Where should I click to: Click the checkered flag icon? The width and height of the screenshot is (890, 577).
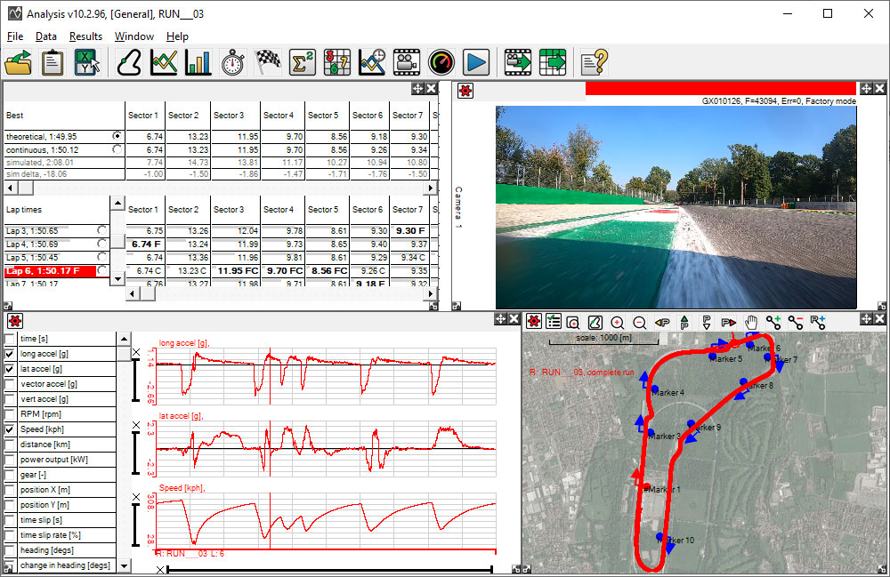(268, 62)
